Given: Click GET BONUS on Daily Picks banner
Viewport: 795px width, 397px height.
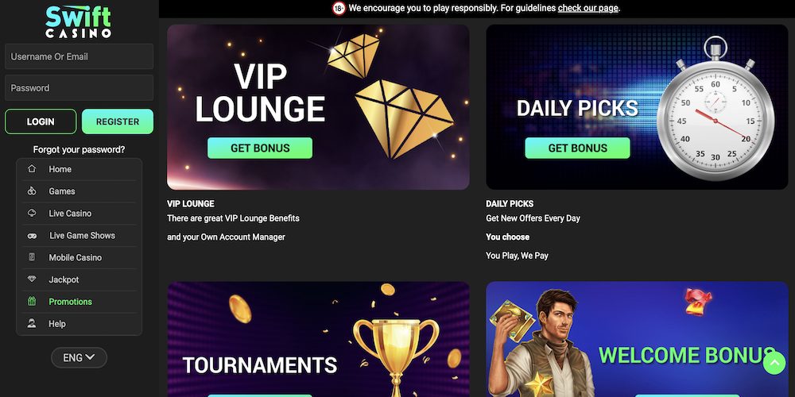Looking at the screenshot, I should tap(577, 148).
